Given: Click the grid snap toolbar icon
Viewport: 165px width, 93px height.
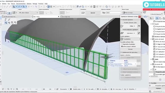Looking at the screenshot, I should [29, 7].
